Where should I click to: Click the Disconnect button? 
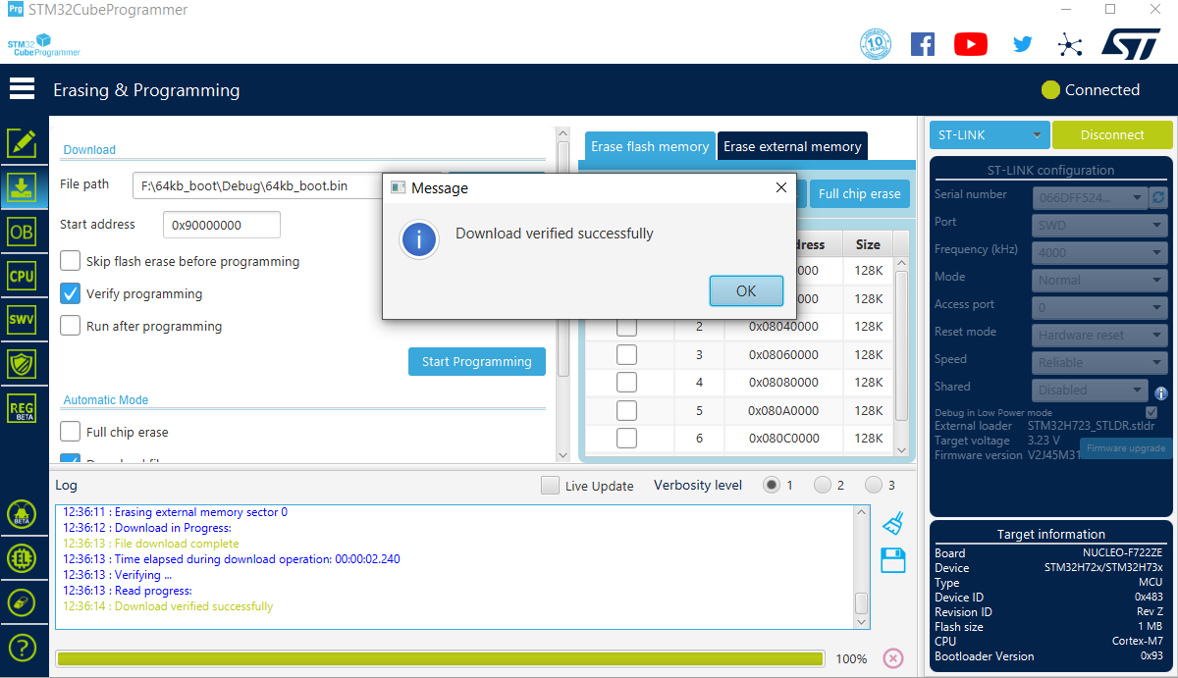point(1112,134)
